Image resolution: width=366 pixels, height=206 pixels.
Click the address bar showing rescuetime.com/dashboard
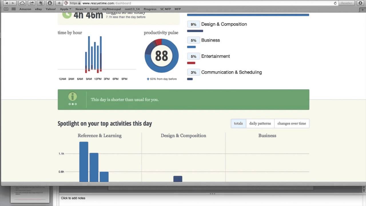[x=200, y=3]
